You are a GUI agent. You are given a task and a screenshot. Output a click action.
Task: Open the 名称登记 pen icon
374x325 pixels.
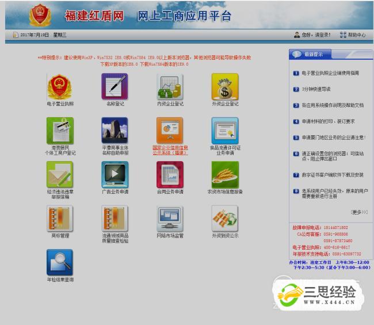click(115, 86)
